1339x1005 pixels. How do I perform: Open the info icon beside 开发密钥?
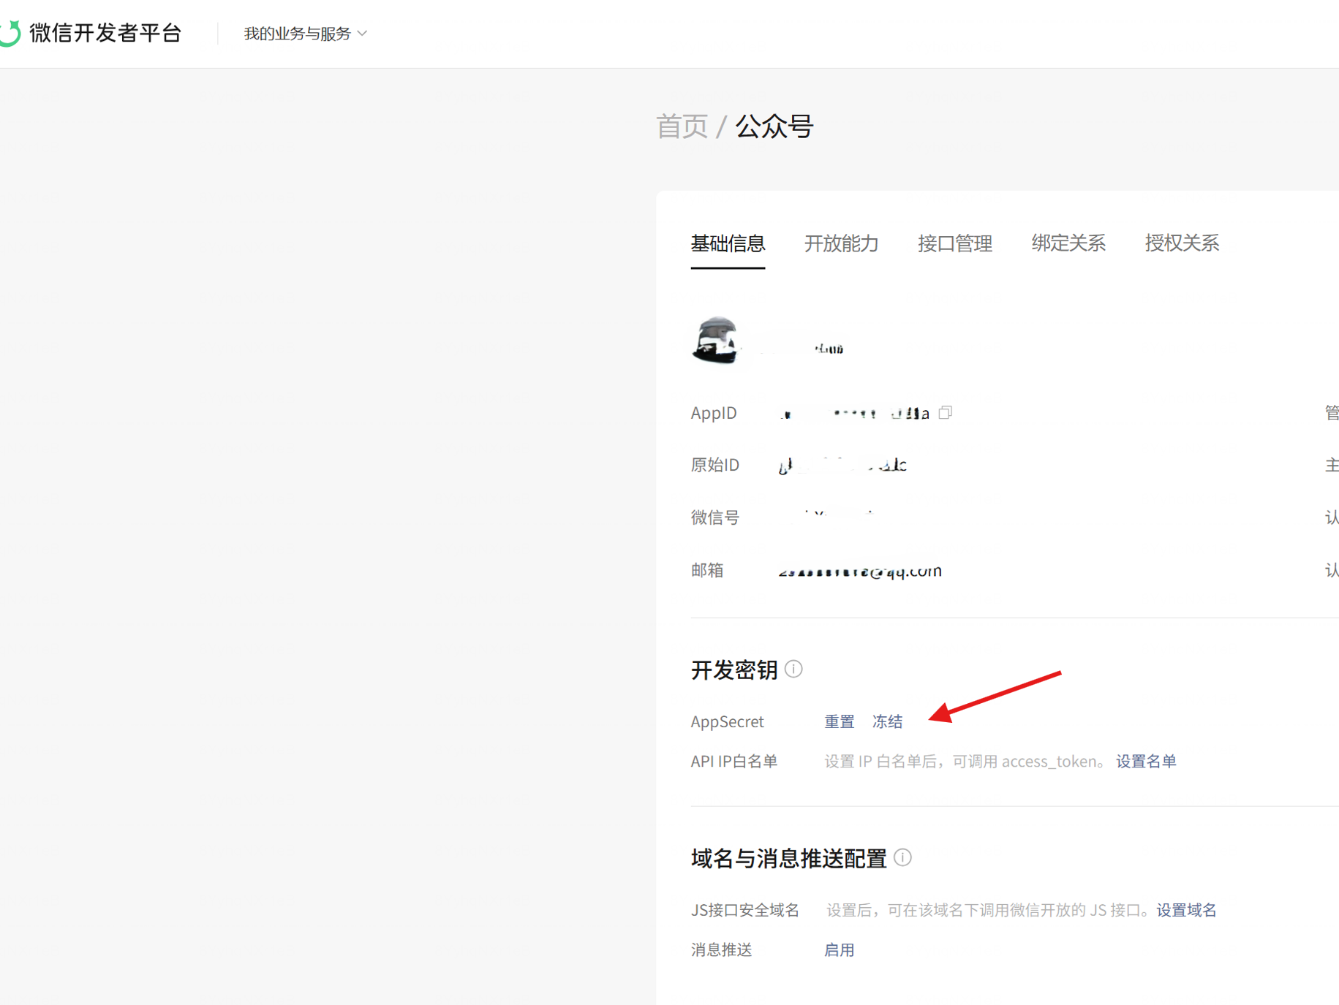793,669
